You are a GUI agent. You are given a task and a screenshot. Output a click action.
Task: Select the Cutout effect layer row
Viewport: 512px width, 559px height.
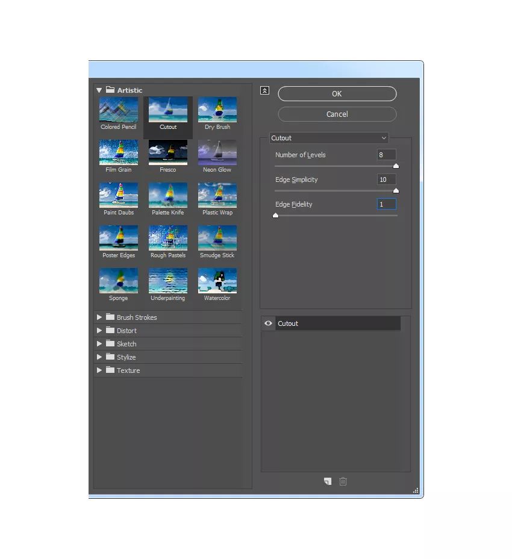[x=337, y=323]
